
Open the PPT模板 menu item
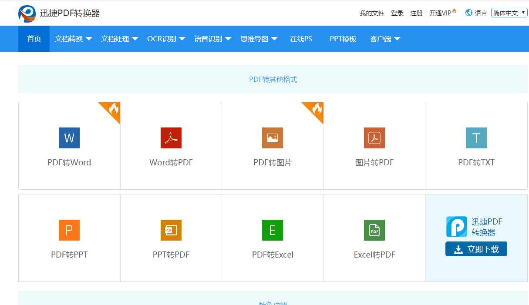pyautogui.click(x=343, y=39)
